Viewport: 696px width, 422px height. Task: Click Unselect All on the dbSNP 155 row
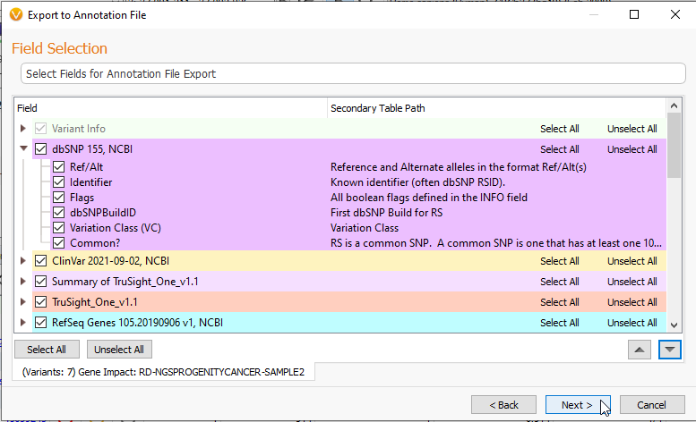click(x=632, y=149)
